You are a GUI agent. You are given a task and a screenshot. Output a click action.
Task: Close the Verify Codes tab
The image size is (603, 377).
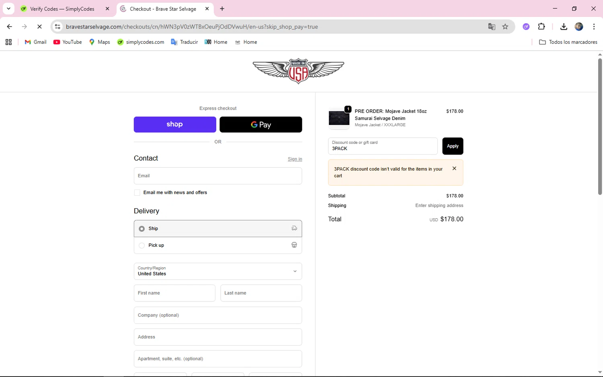click(107, 8)
